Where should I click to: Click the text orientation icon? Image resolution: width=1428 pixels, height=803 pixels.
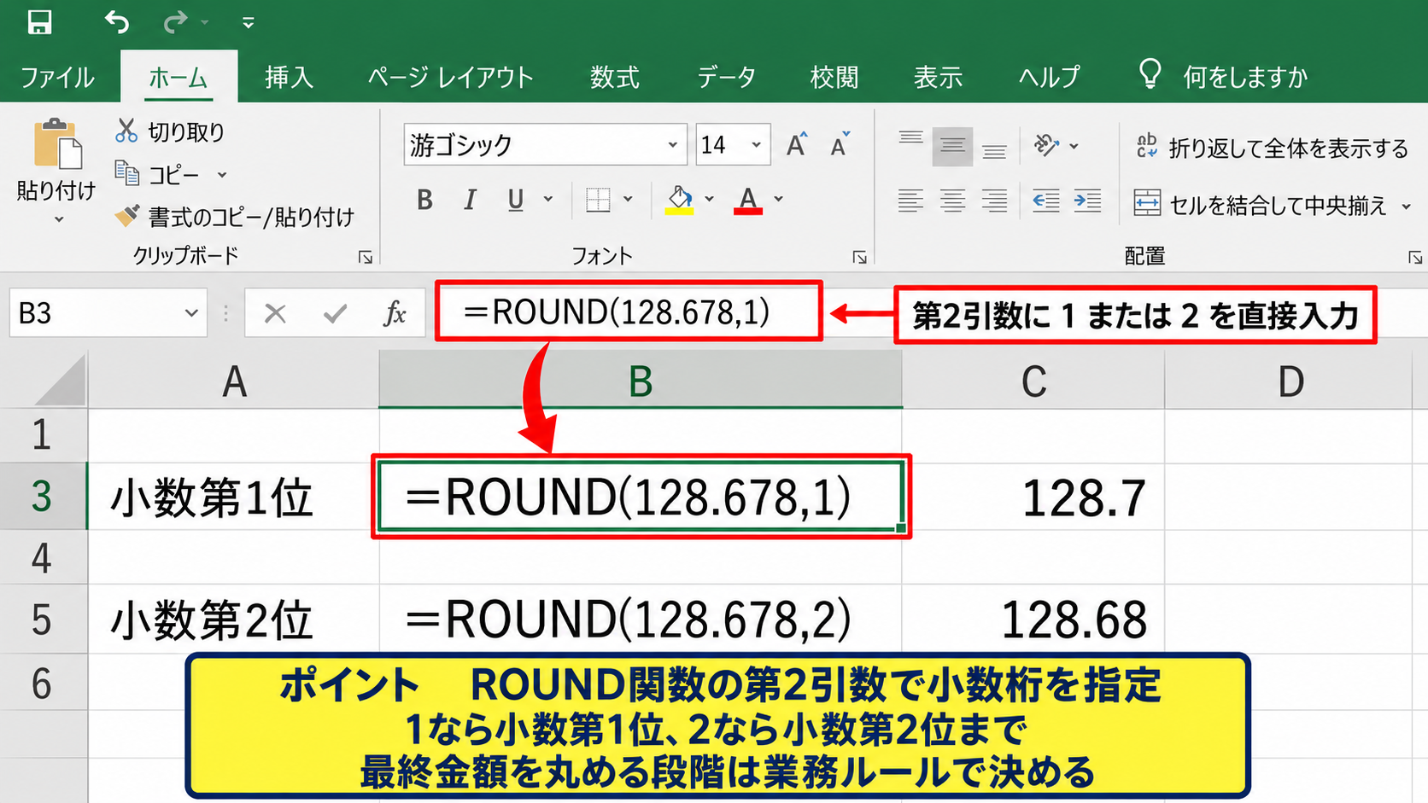point(1046,145)
